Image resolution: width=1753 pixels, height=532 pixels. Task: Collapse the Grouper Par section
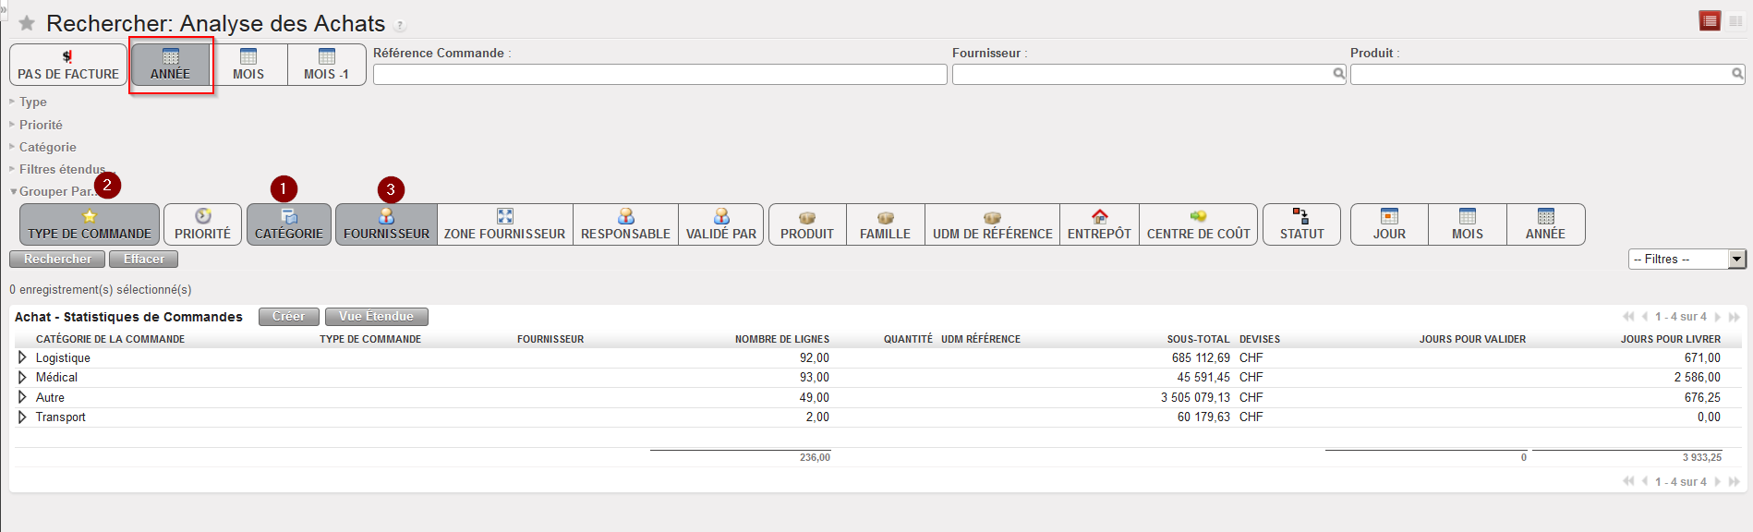pos(54,191)
